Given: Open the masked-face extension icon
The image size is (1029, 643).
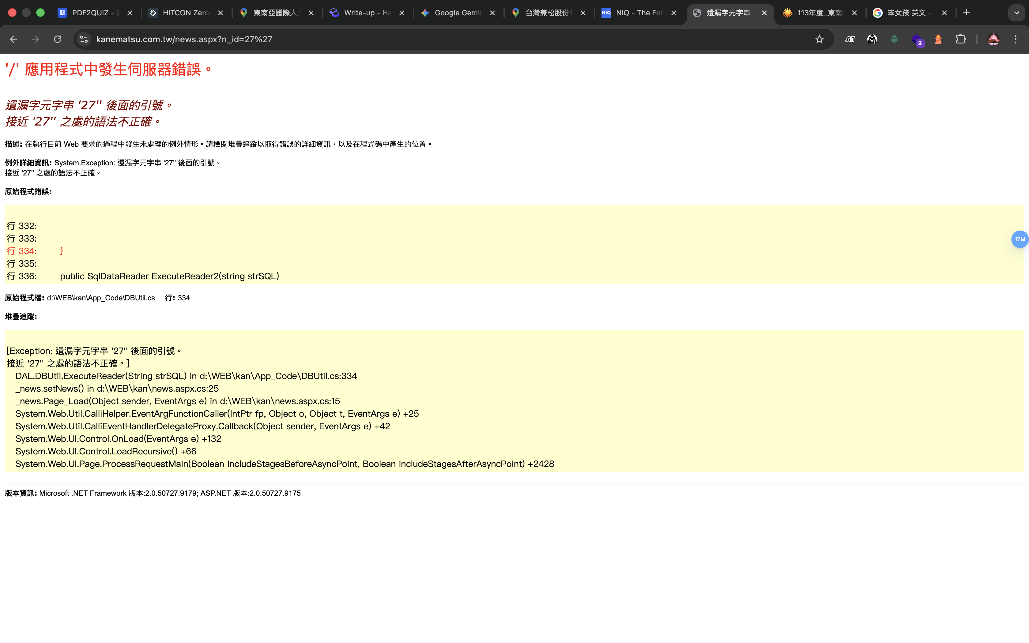Looking at the screenshot, I should coord(872,39).
